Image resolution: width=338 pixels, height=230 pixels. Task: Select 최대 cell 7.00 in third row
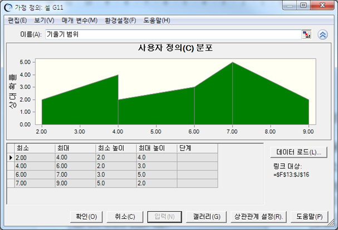(75, 174)
